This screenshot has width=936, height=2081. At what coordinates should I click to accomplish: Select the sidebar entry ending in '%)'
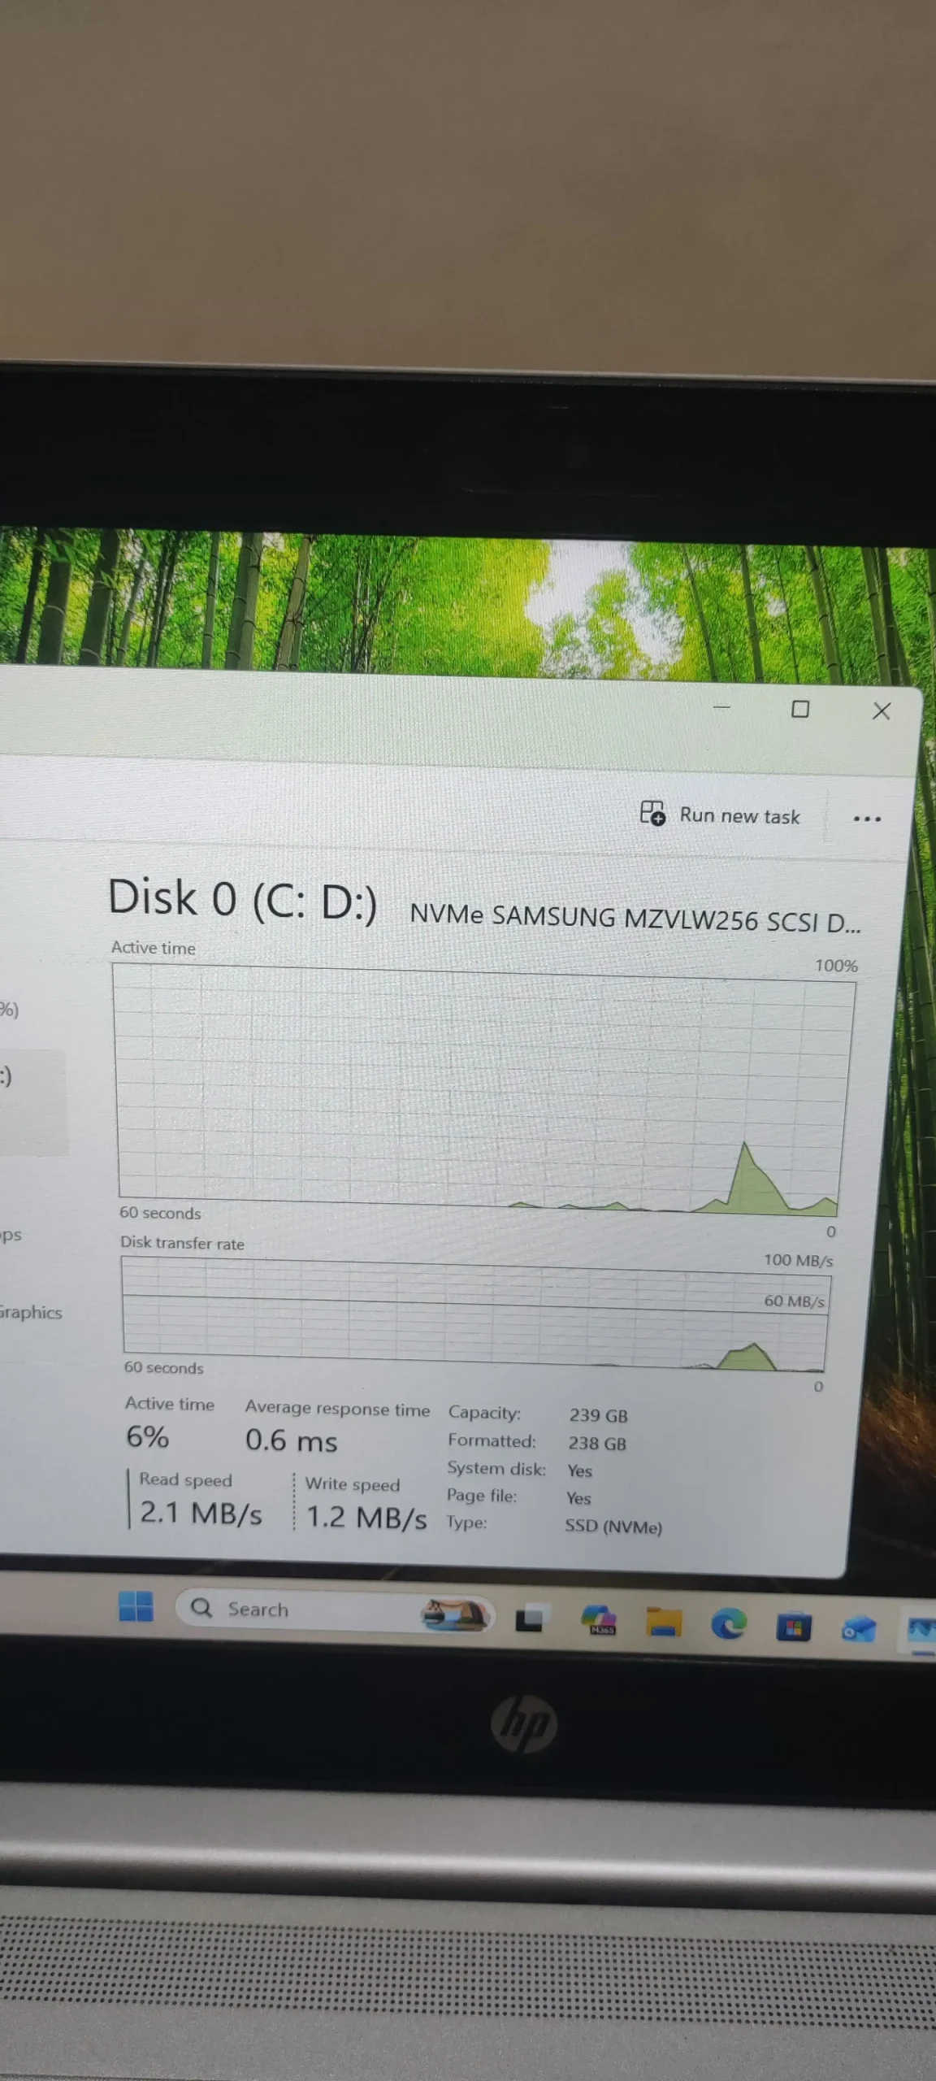[10, 1010]
